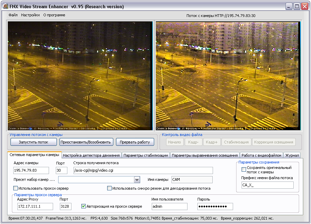311x224 pixels.
Task: Switch to Параметры стабилизации tab
Action: click(x=146, y=155)
